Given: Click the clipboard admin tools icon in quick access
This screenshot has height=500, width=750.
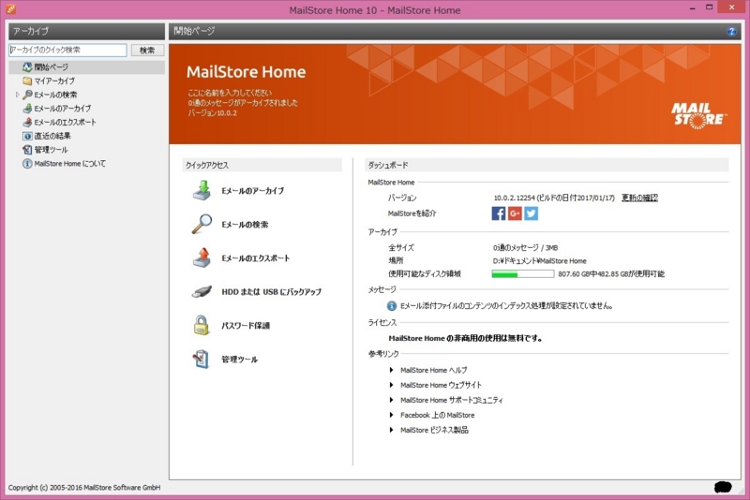Looking at the screenshot, I should (x=201, y=360).
